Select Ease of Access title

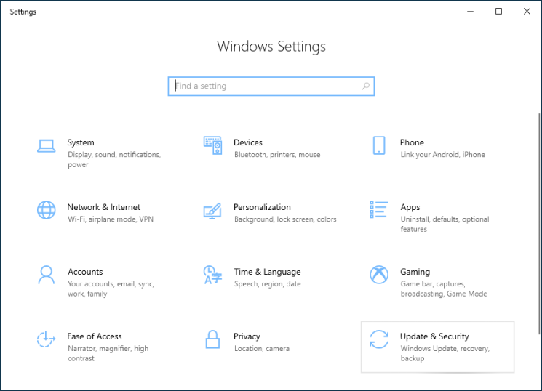coord(95,336)
